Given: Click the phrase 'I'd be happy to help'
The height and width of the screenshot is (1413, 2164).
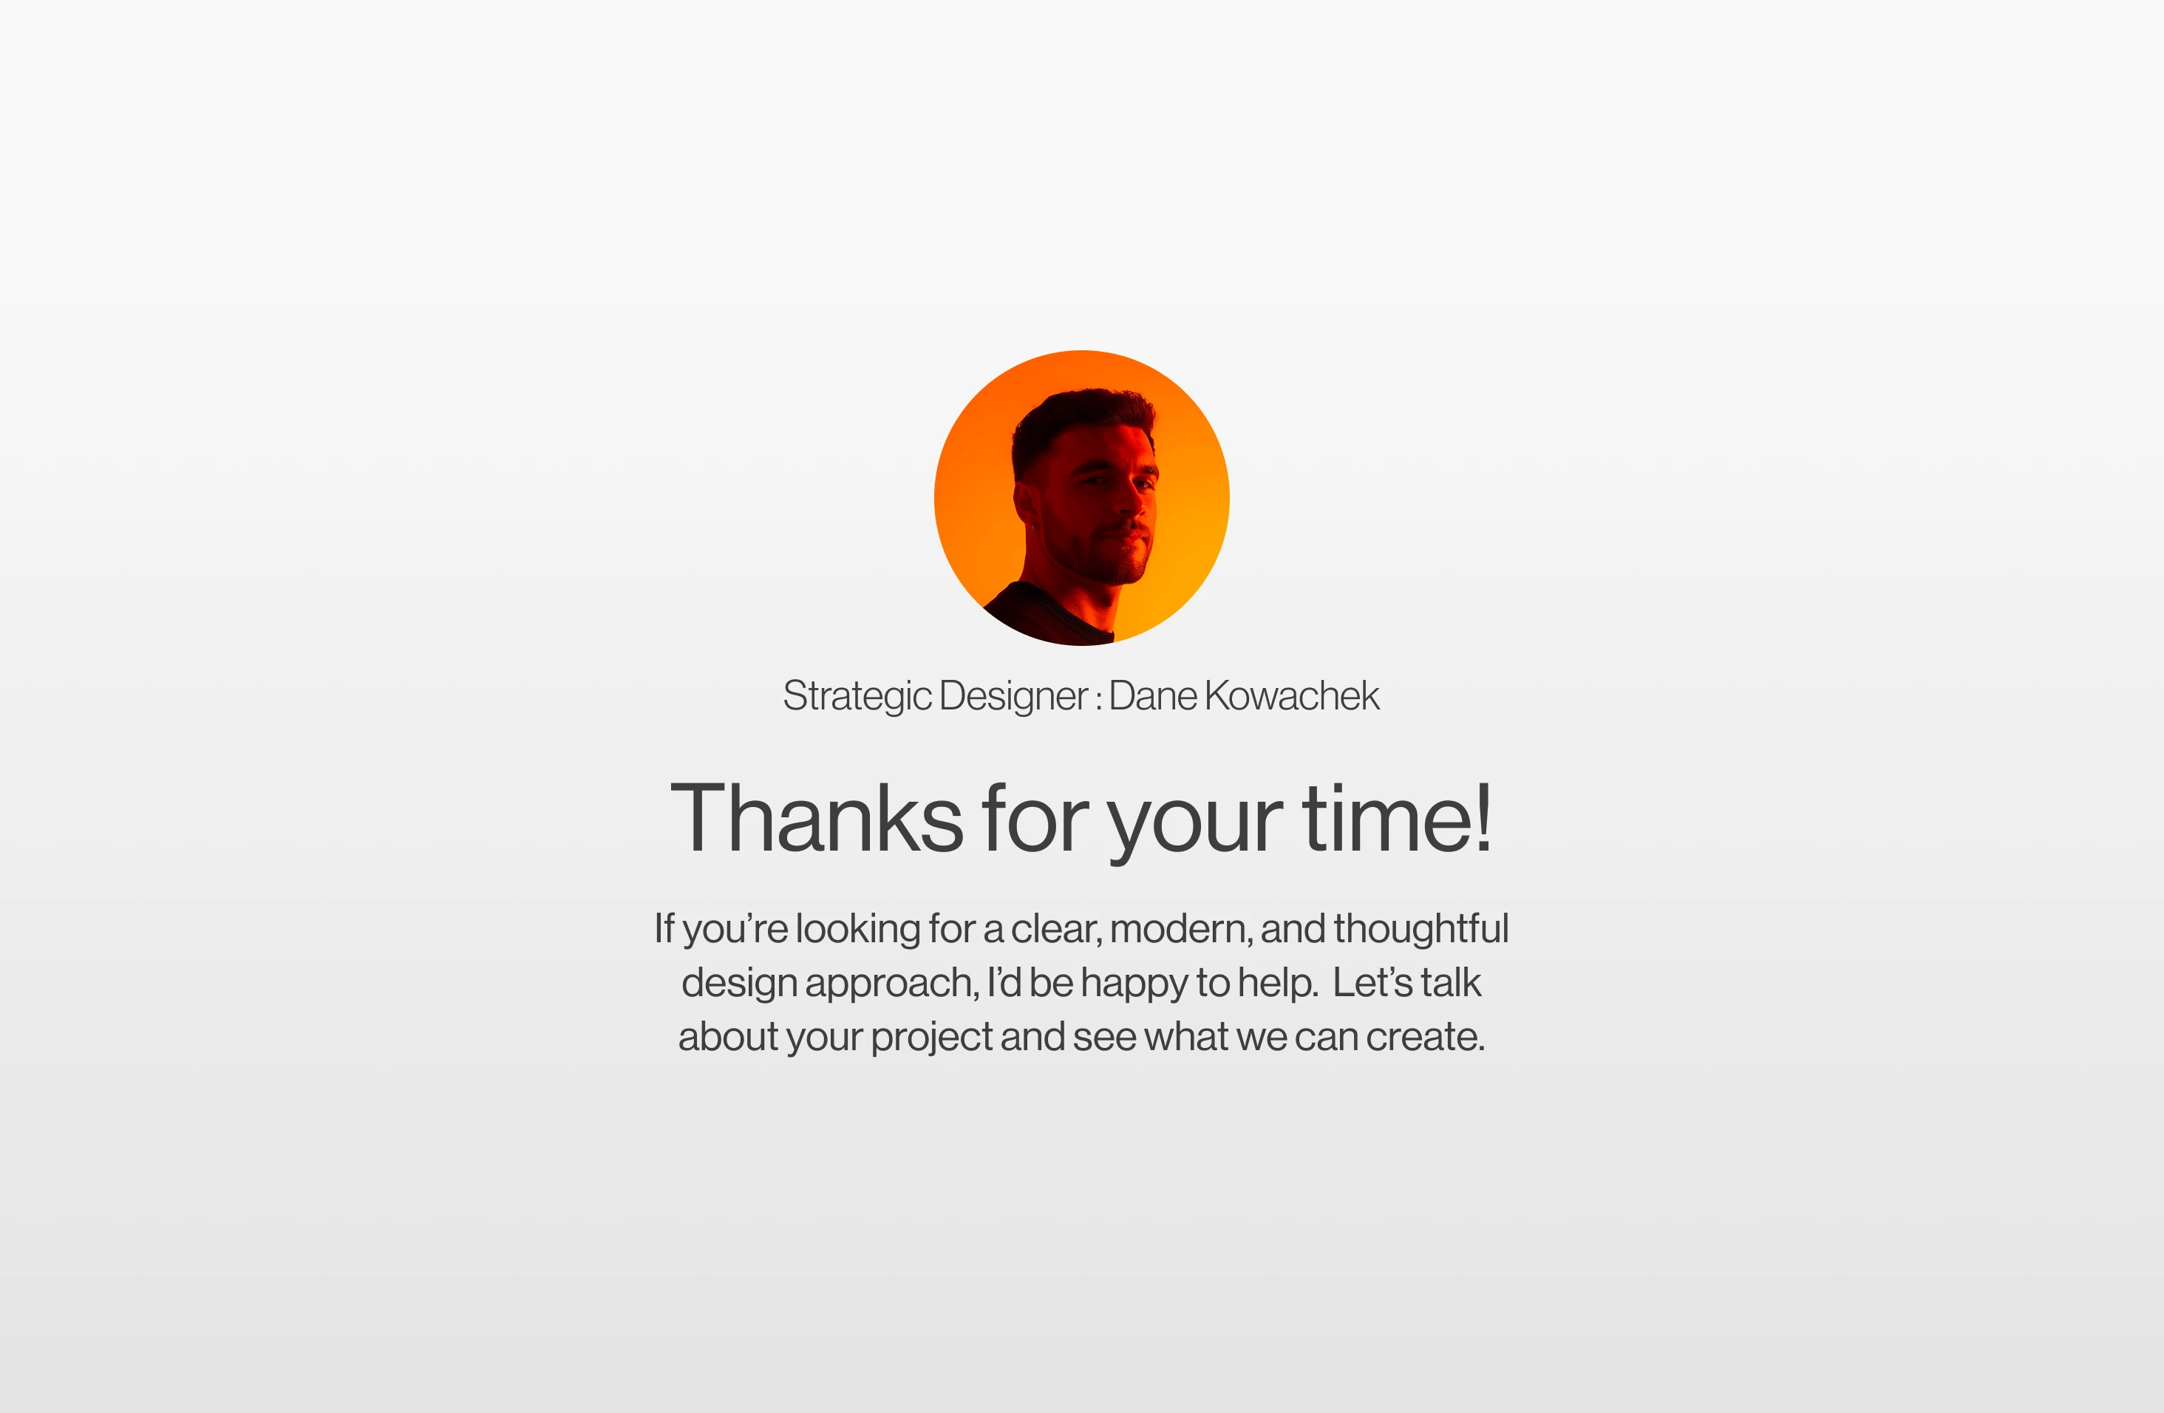Looking at the screenshot, I should coord(1152,984).
